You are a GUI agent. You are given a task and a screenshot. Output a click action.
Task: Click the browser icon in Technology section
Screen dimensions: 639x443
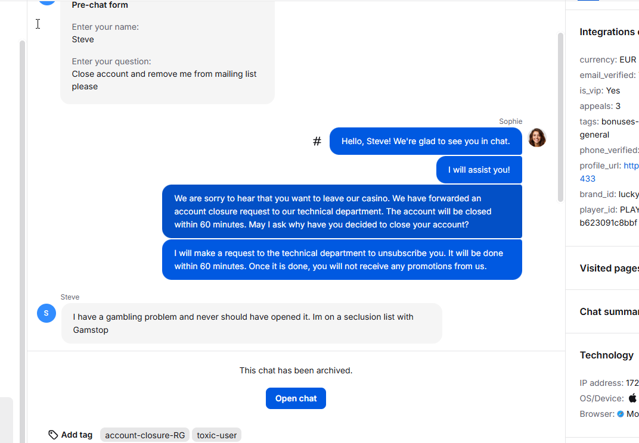pyautogui.click(x=621, y=414)
